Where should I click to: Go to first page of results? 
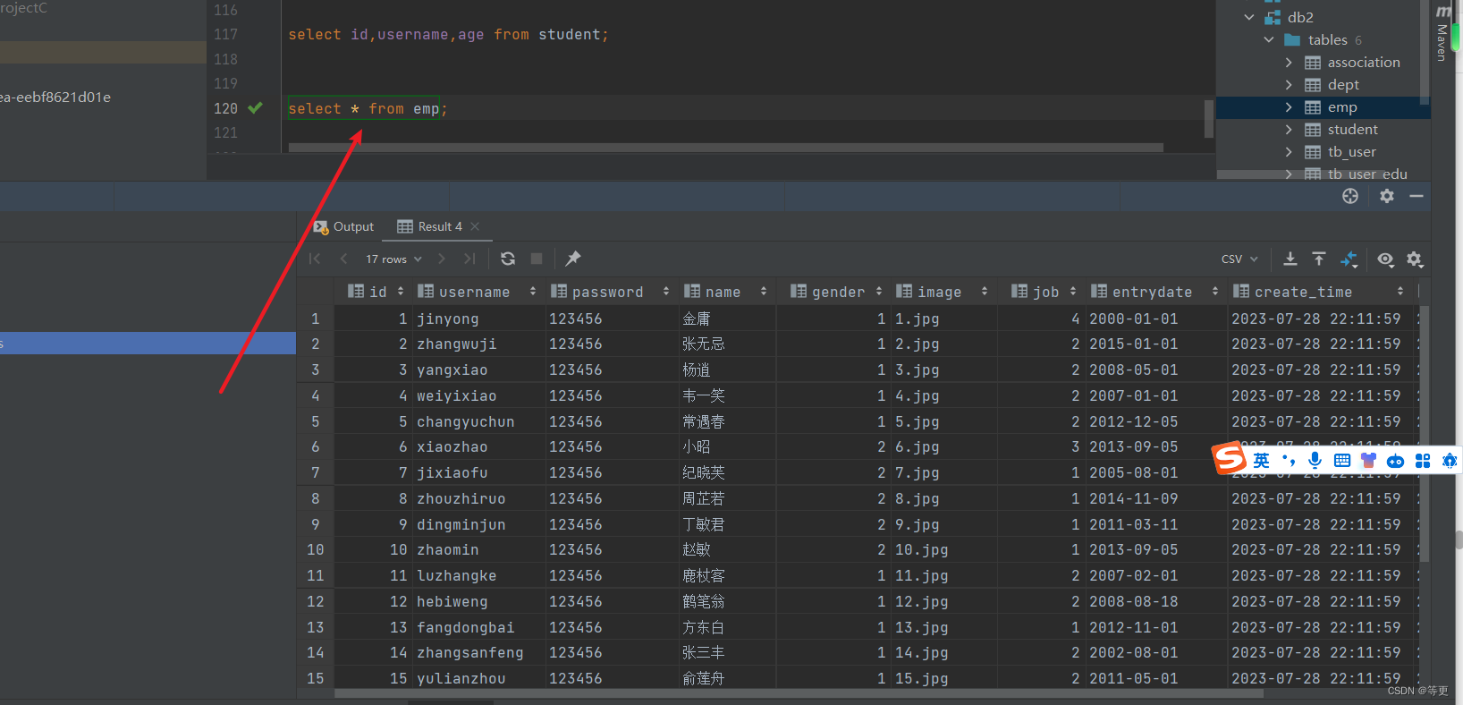coord(315,259)
